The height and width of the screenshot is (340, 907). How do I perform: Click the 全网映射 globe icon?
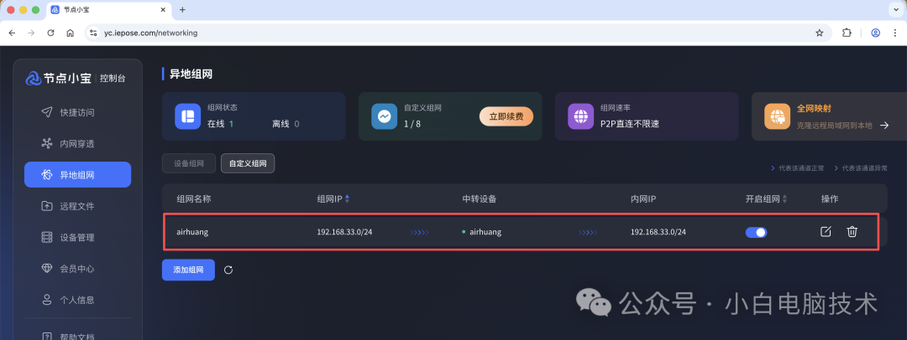point(777,116)
